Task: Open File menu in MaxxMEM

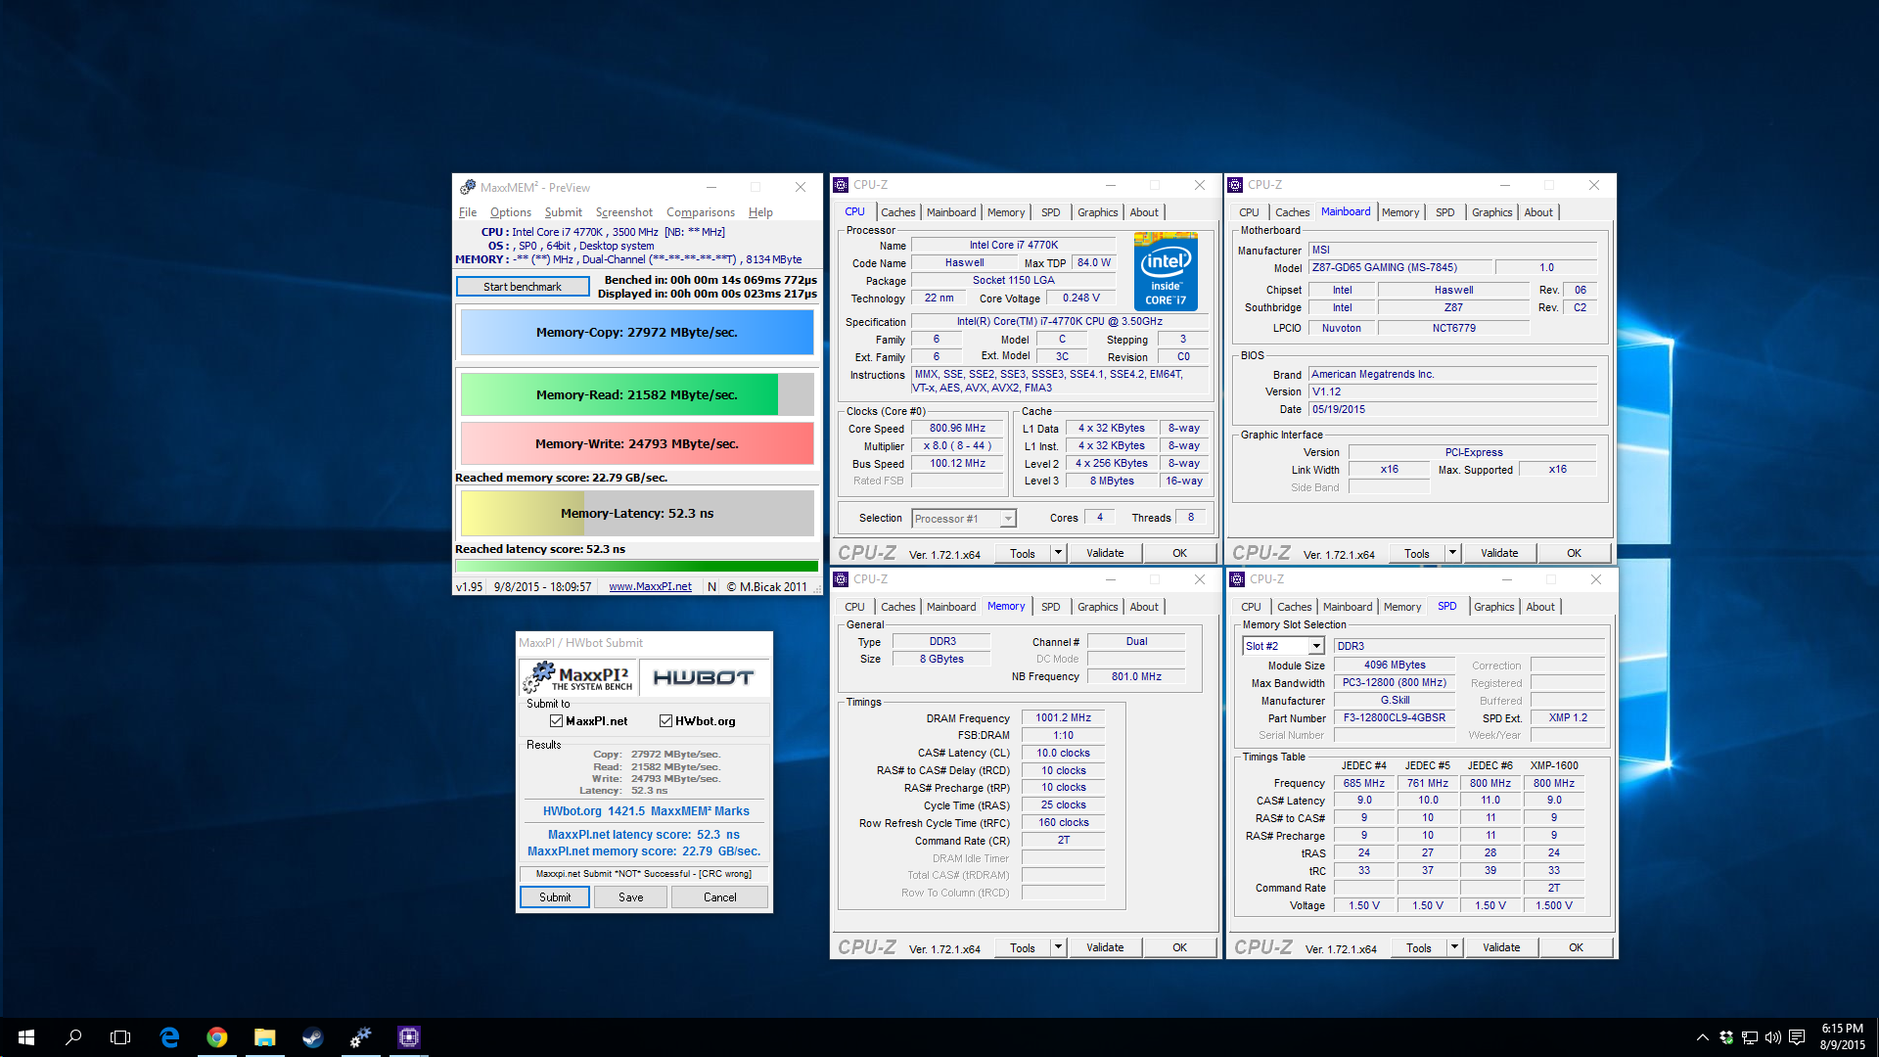Action: (468, 212)
